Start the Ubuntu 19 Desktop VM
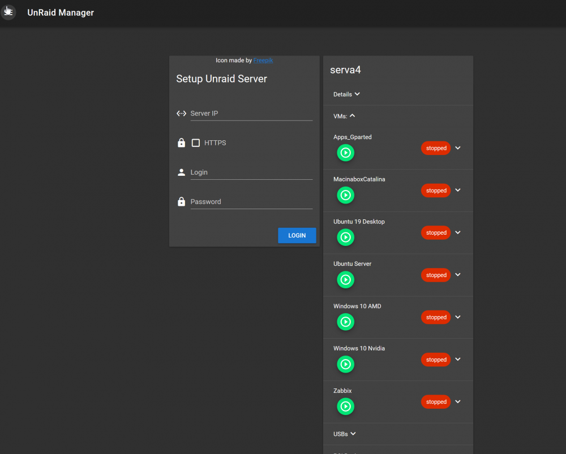Image resolution: width=566 pixels, height=454 pixels. [345, 237]
